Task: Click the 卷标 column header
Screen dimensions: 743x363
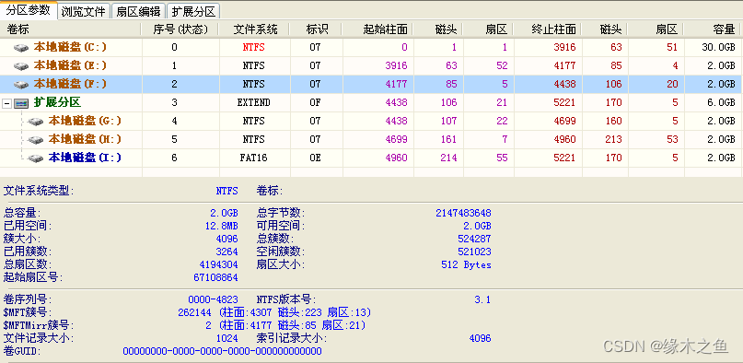Action: [x=71, y=29]
